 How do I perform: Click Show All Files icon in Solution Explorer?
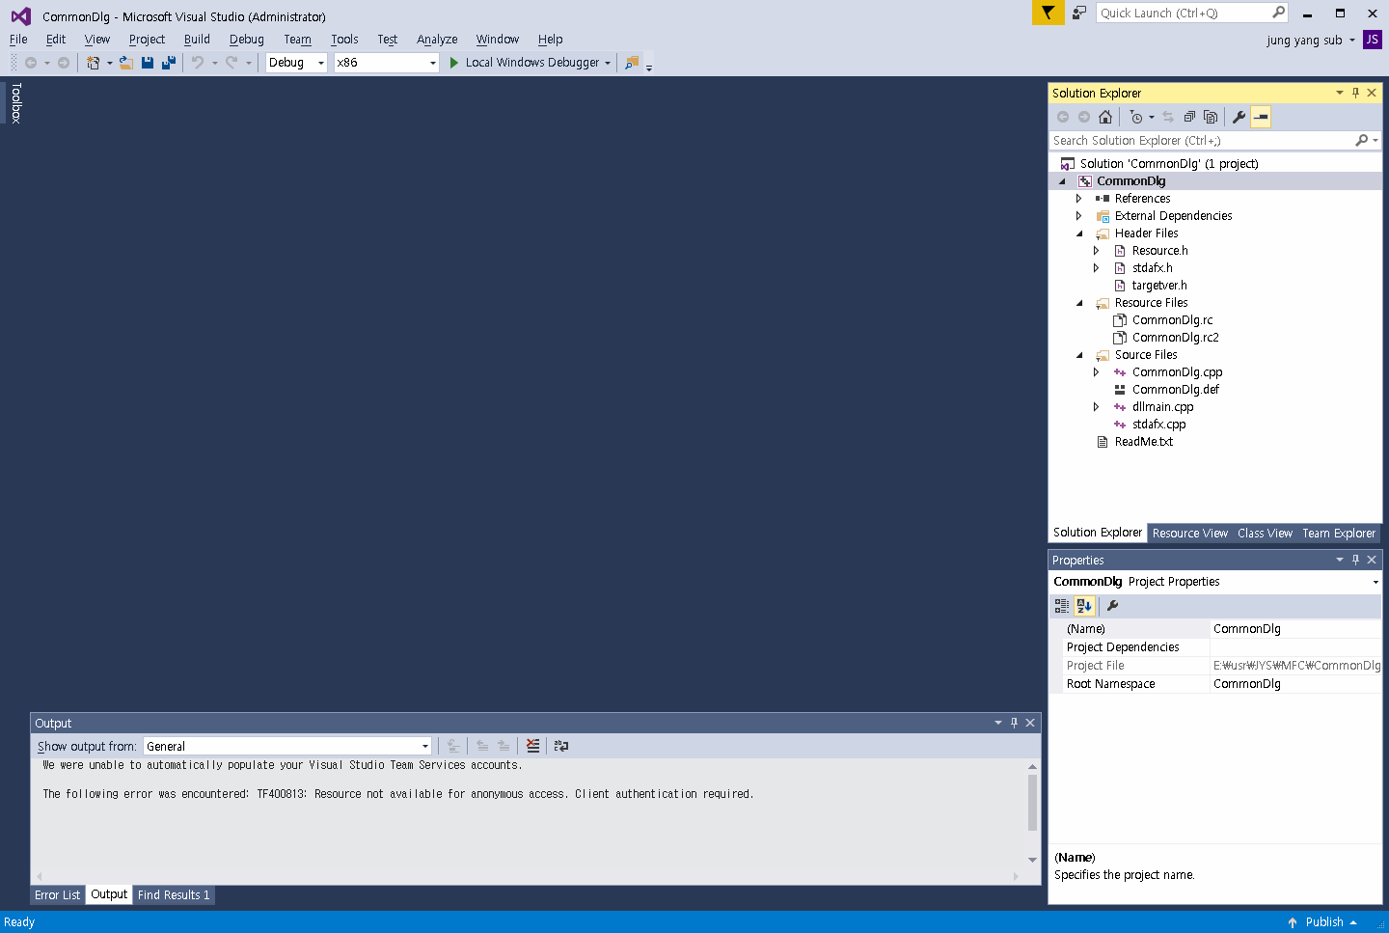tap(1211, 117)
